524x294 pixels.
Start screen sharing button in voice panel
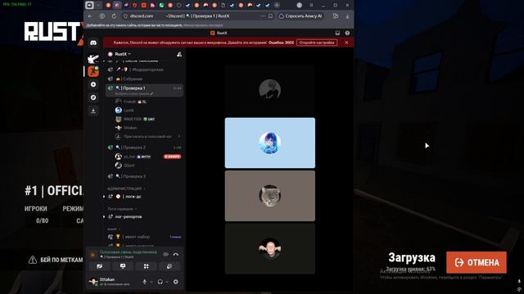click(123, 266)
